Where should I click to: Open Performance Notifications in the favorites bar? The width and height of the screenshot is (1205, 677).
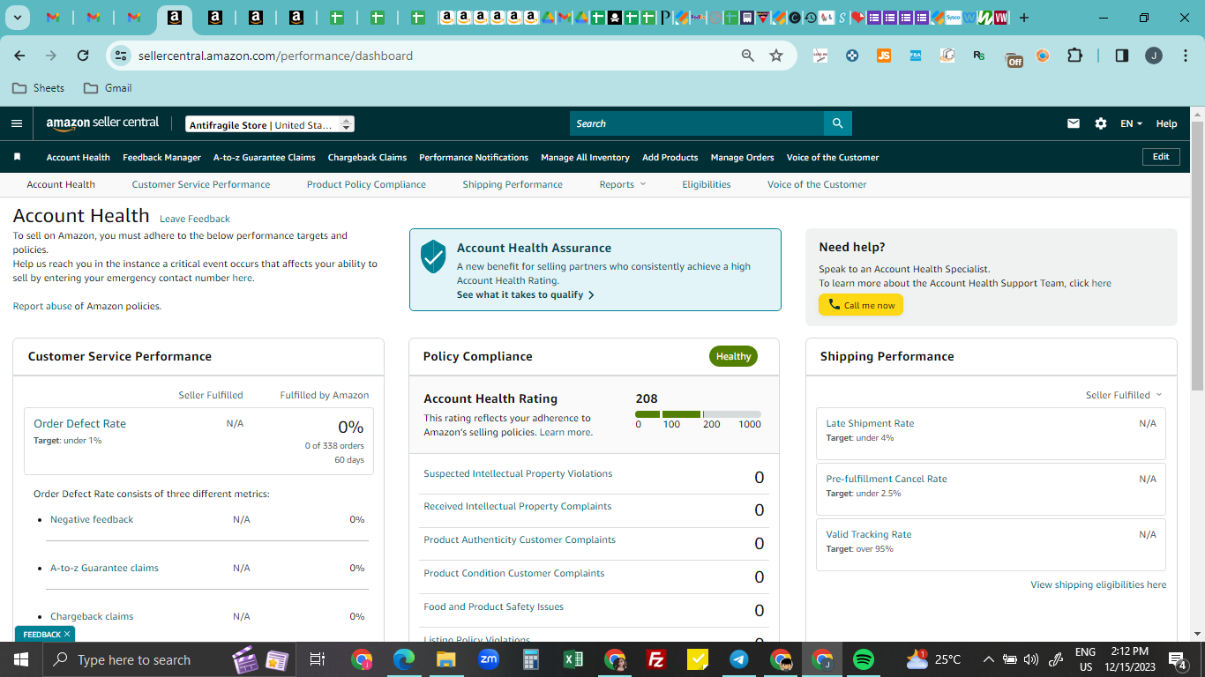474,157
